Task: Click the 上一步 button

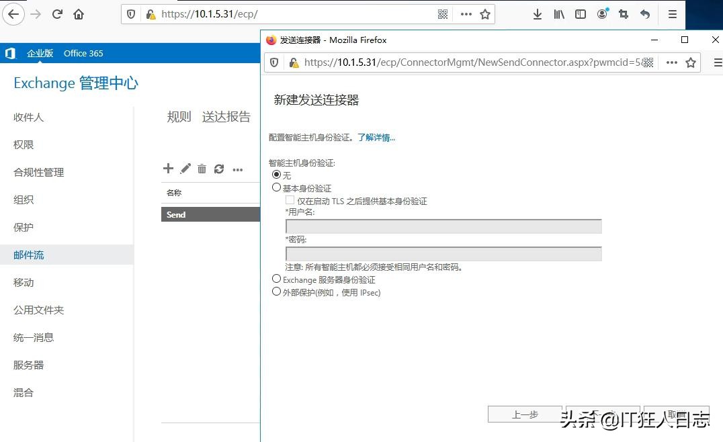Action: (x=525, y=414)
